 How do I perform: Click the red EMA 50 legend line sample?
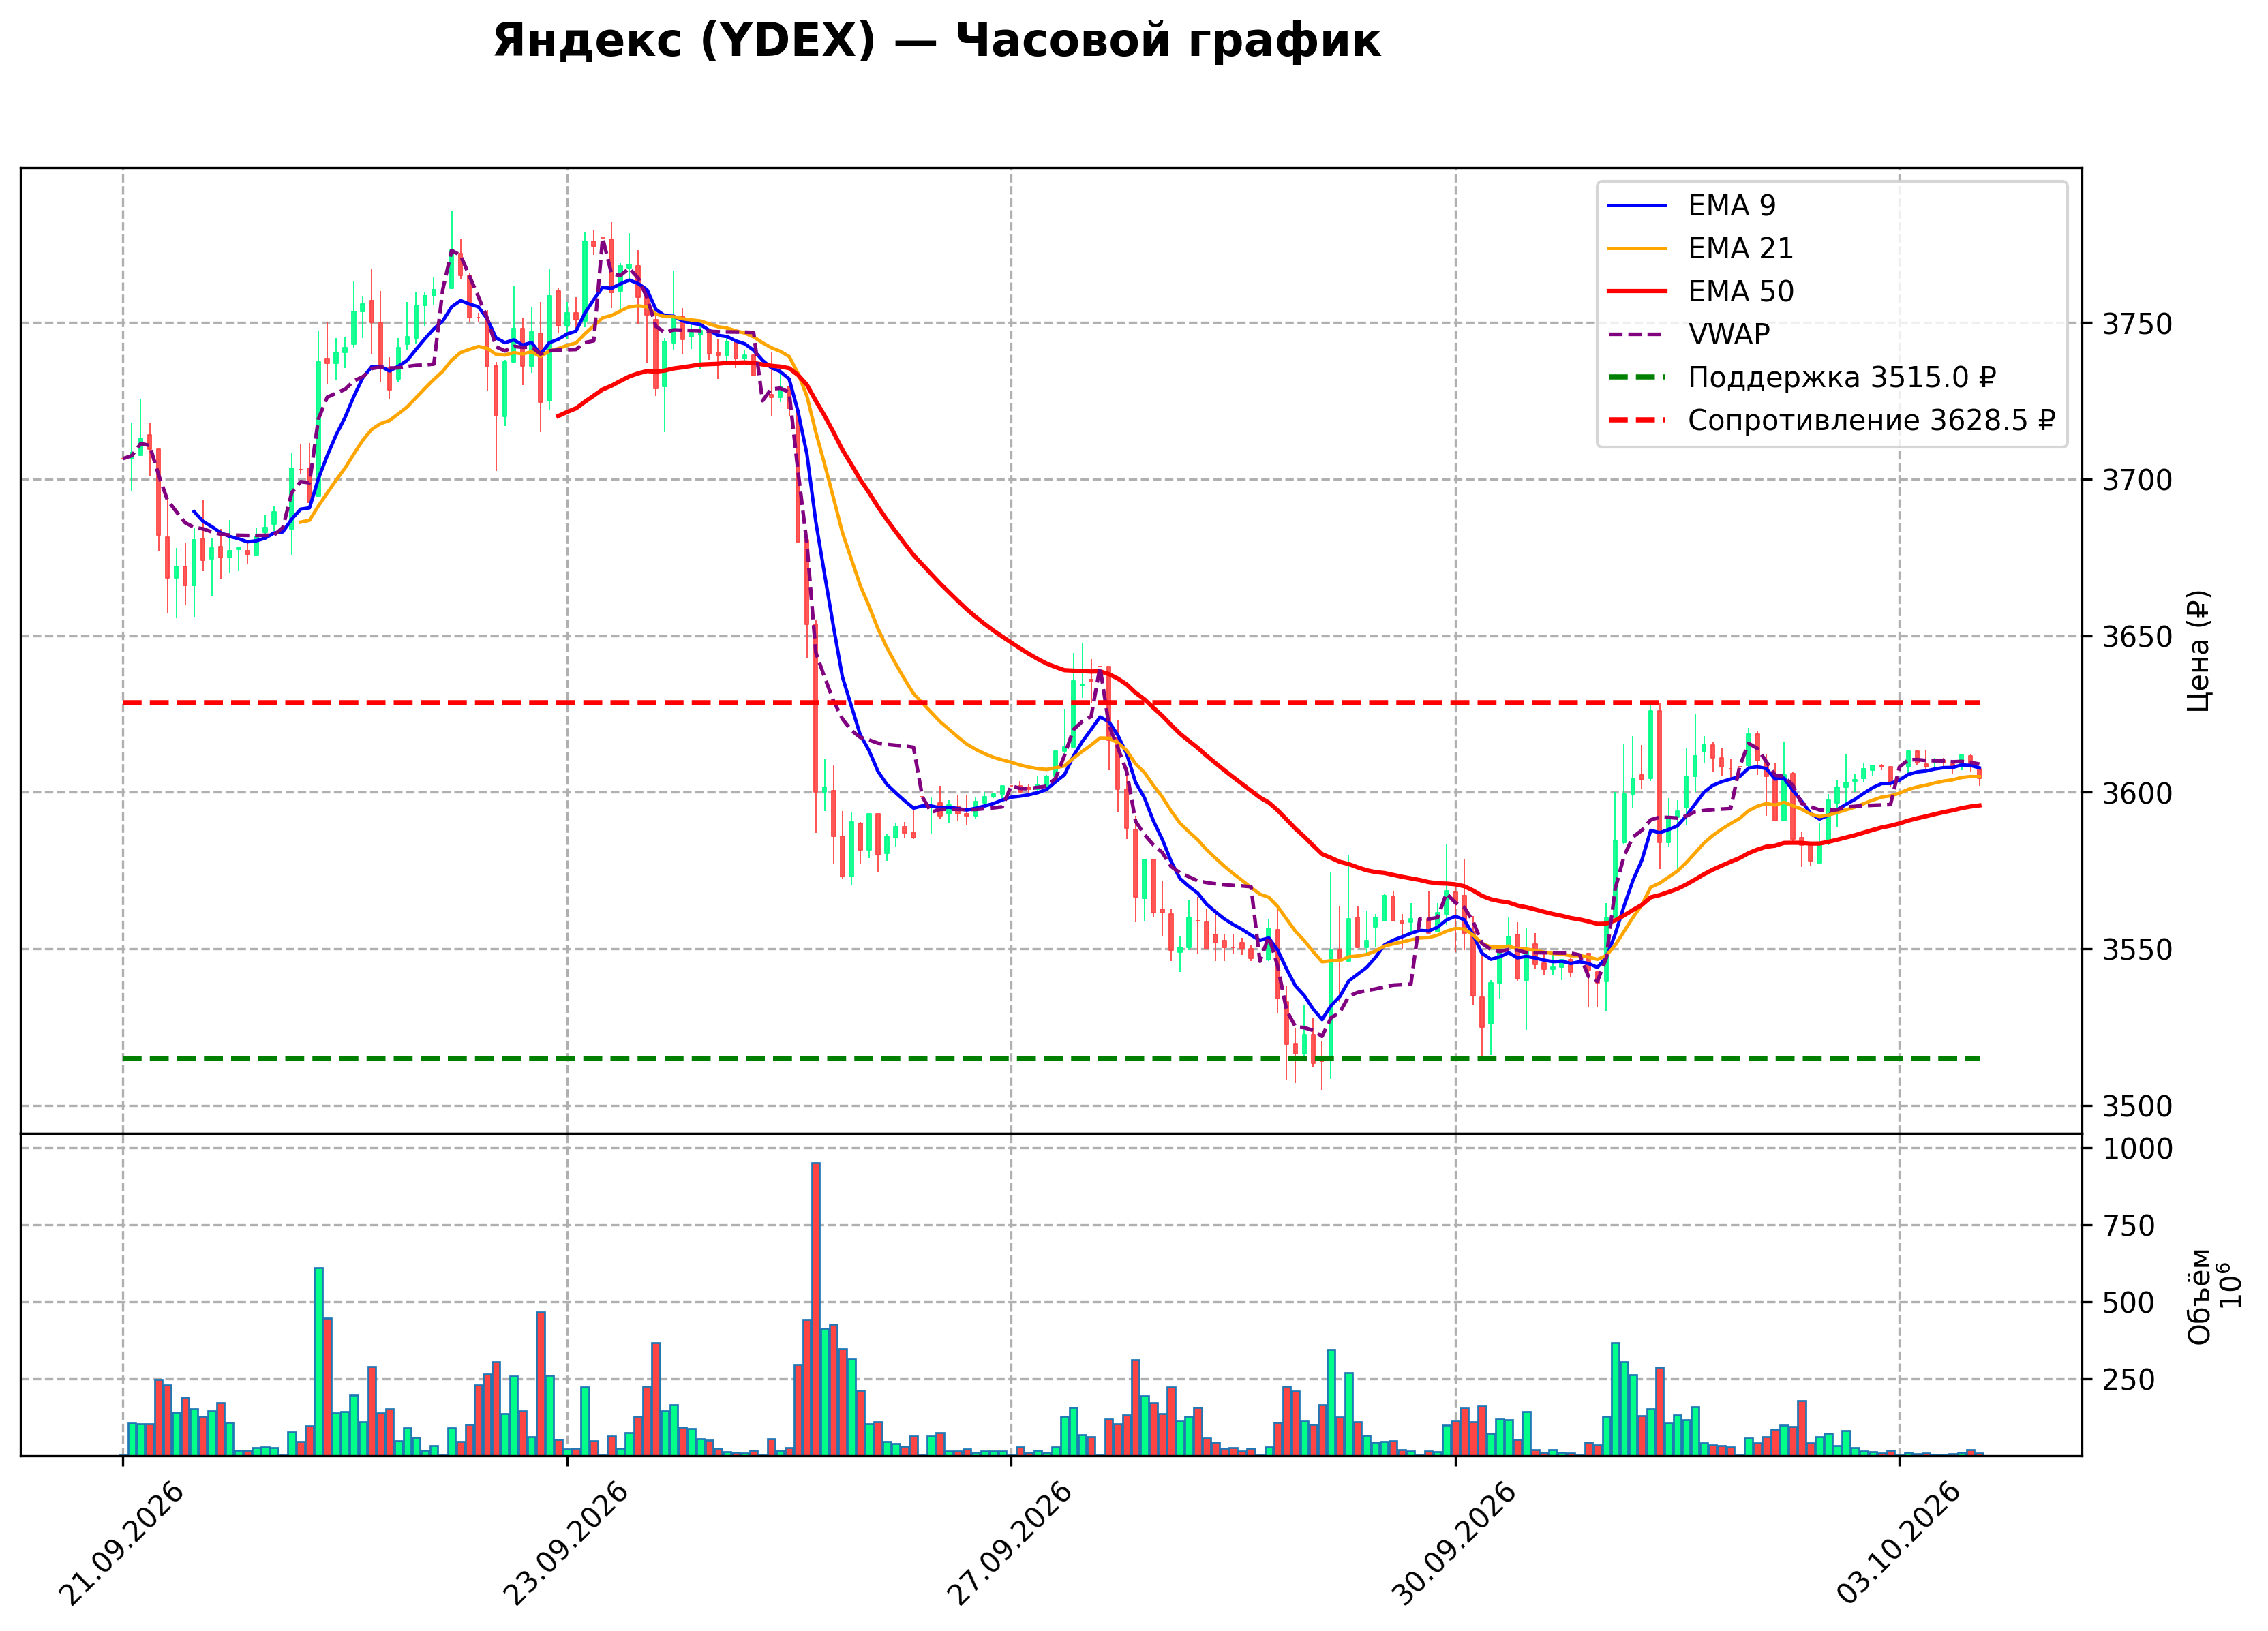(x=1638, y=292)
